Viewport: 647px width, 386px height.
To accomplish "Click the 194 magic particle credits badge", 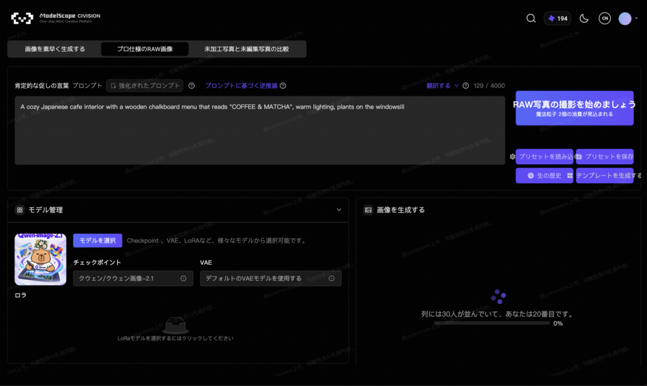I will [x=557, y=18].
